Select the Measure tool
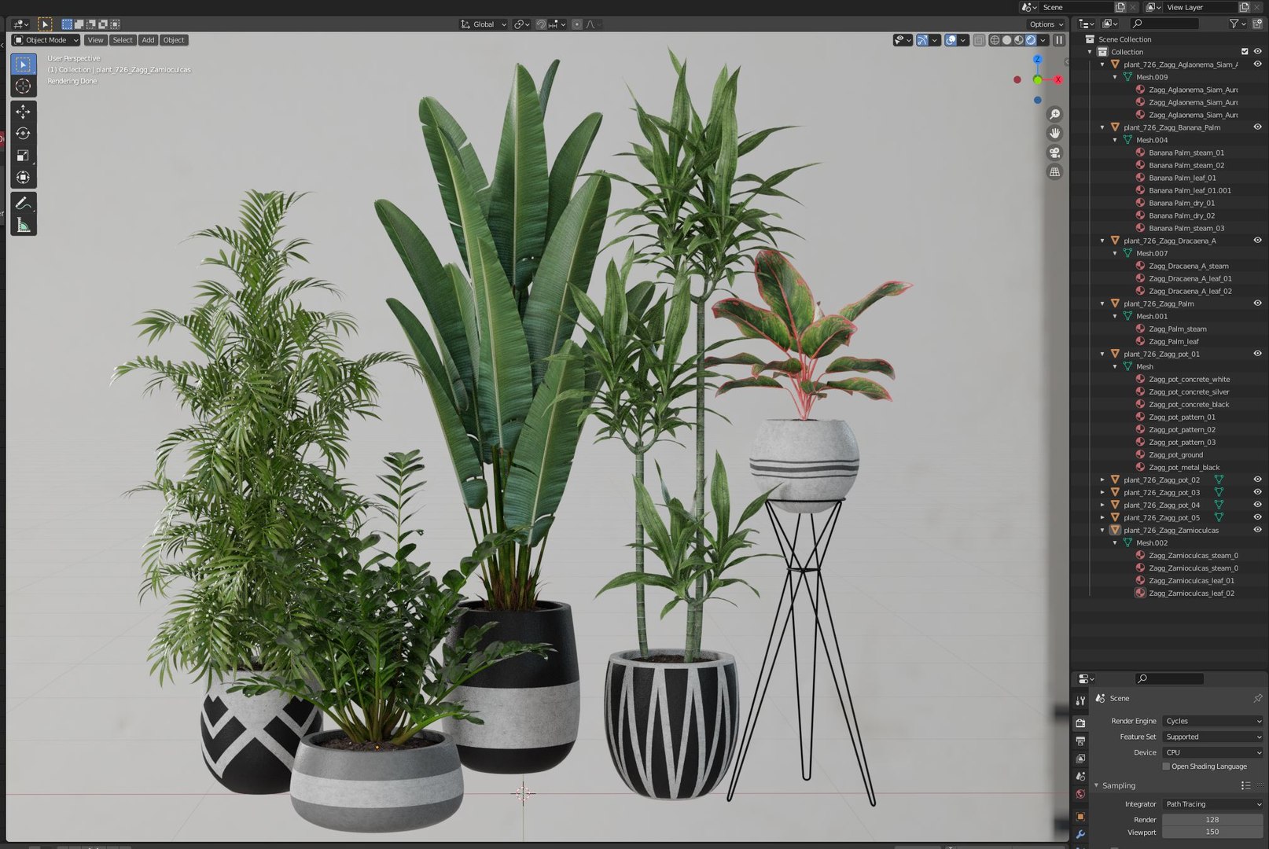Image resolution: width=1269 pixels, height=849 pixels. [x=23, y=226]
